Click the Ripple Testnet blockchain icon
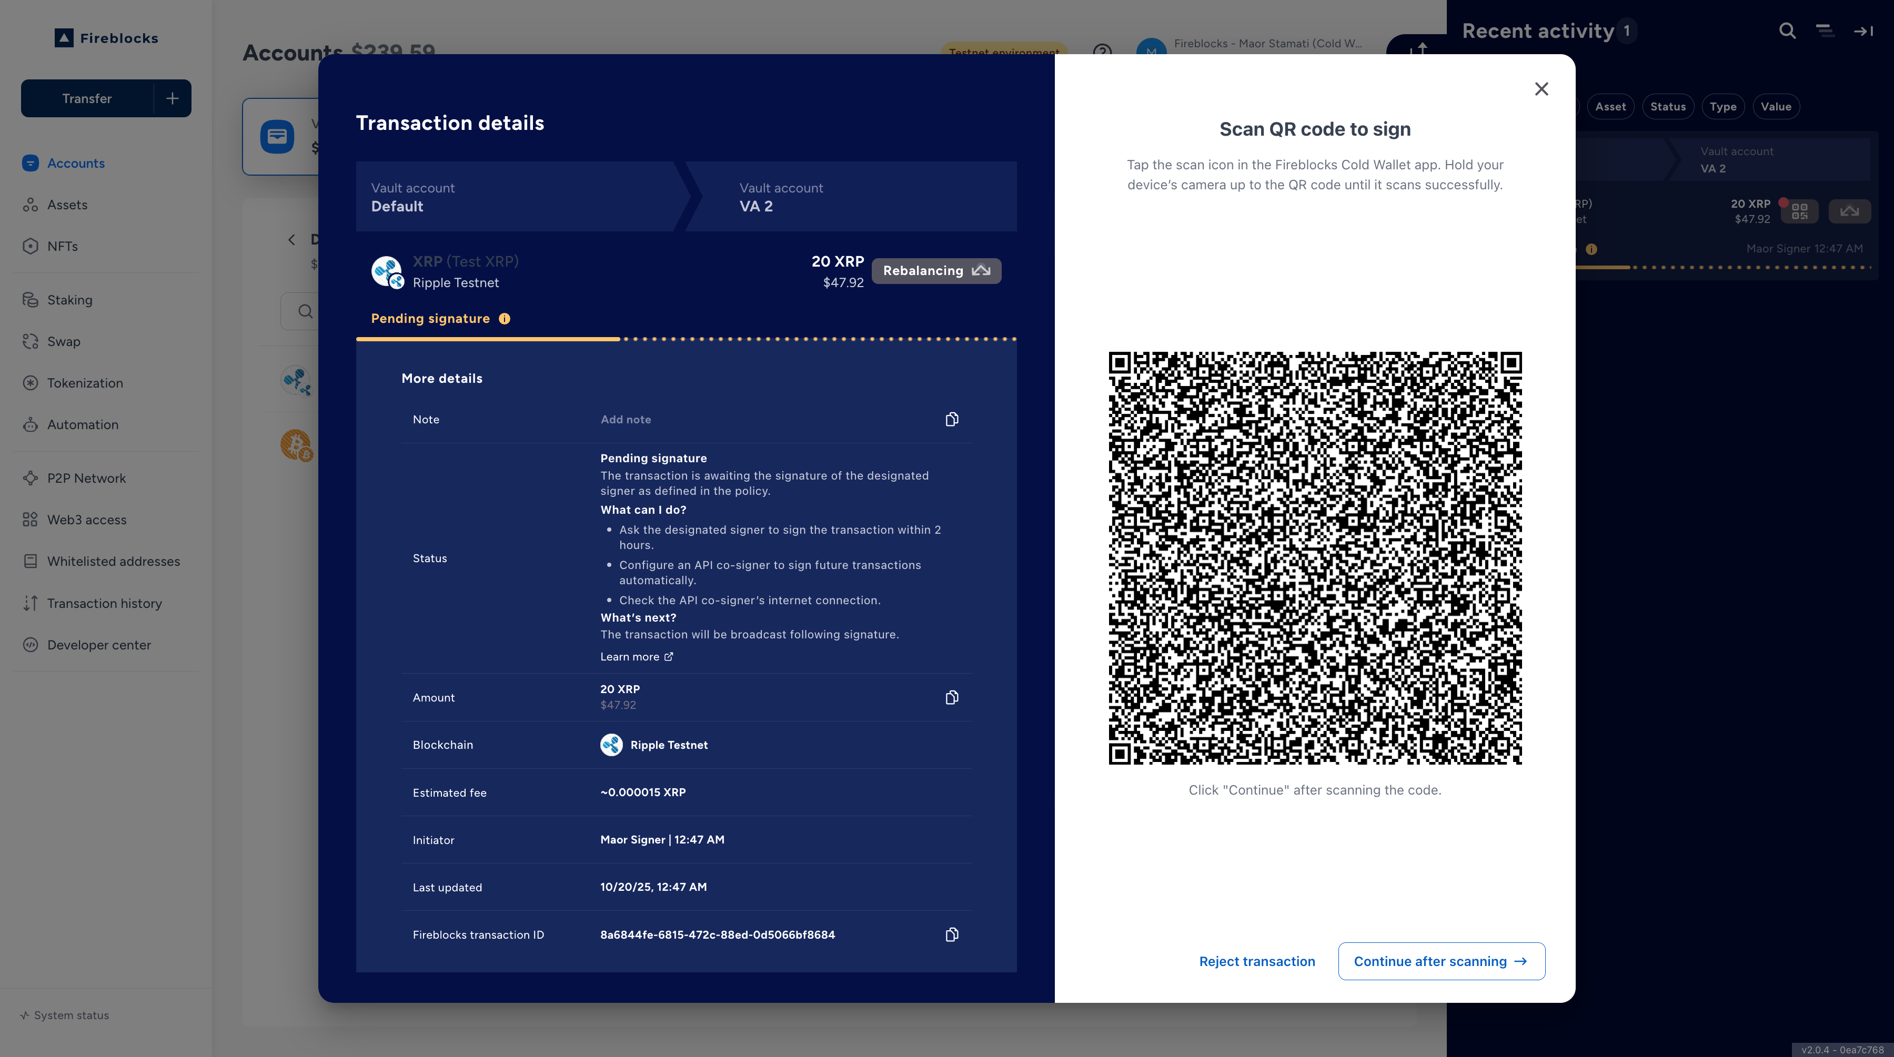This screenshot has width=1894, height=1057. (611, 745)
